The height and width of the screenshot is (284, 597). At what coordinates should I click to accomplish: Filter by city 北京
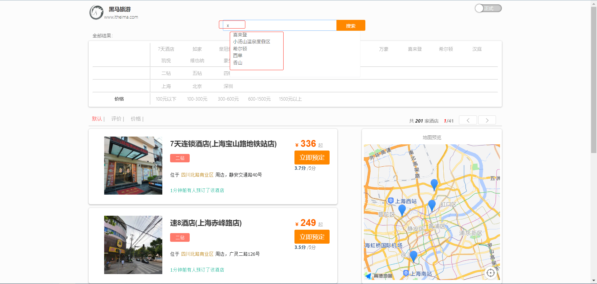[x=197, y=86]
